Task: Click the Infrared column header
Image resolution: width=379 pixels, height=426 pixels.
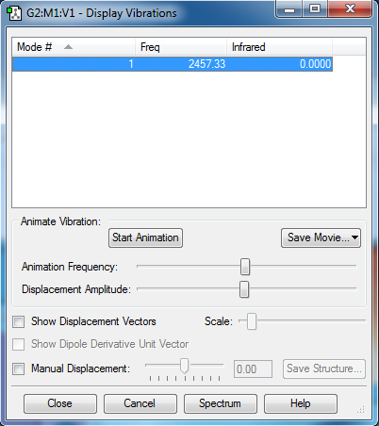Action: tap(279, 47)
